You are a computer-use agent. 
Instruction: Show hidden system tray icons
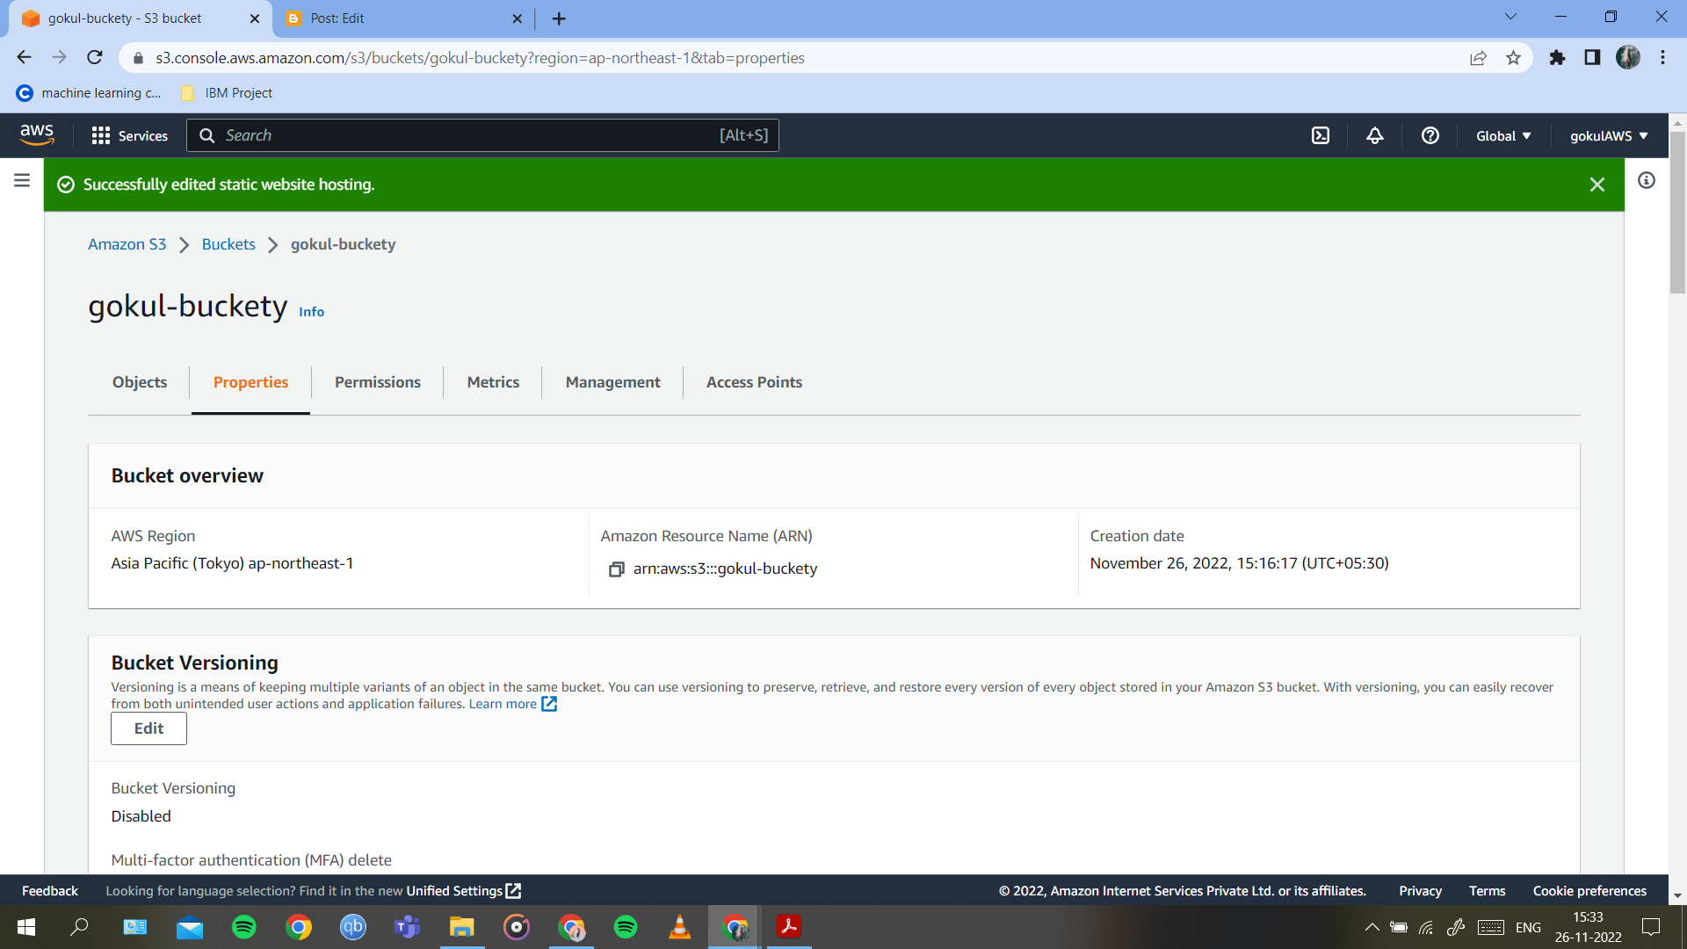[x=1372, y=927]
